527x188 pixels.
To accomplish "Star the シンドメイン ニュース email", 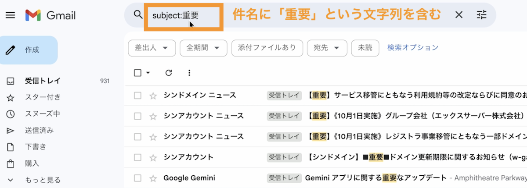I will pyautogui.click(x=153, y=96).
